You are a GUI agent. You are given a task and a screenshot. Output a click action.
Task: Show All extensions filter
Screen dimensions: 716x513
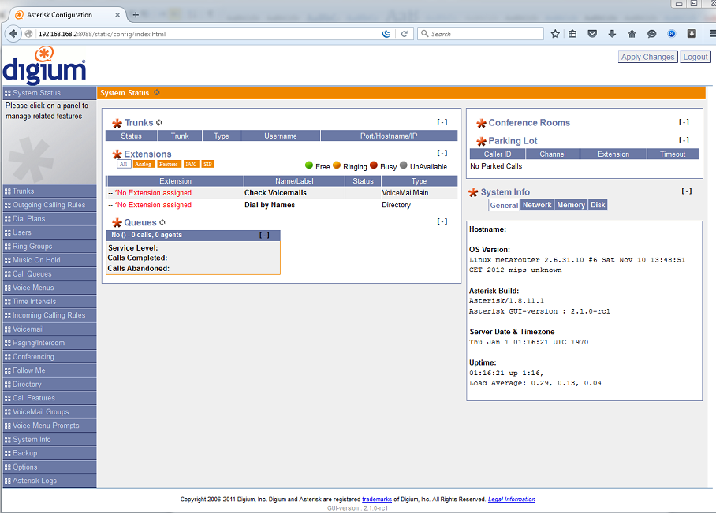pos(124,165)
